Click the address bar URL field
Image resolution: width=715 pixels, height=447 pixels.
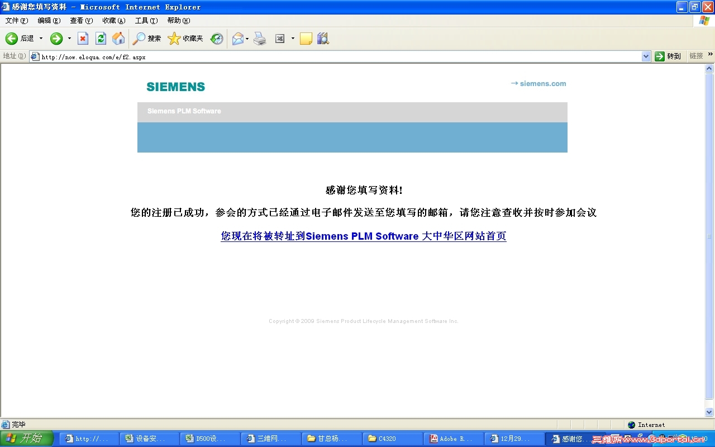click(341, 56)
